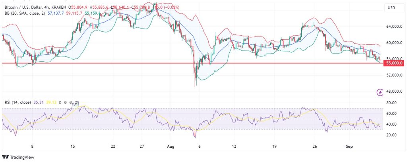Viewport: 407px width, 162px height.
Task: Click the RSI 20.00 axis label
Action: tap(391, 135)
